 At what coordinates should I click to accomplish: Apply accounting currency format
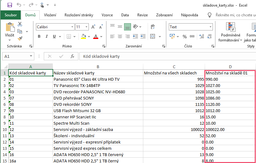coord(172,36)
